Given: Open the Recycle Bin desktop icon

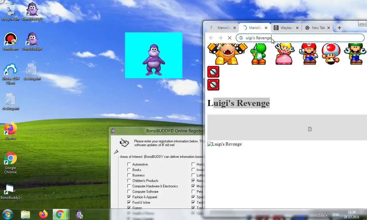Looking at the screenshot, I should tap(11, 11).
